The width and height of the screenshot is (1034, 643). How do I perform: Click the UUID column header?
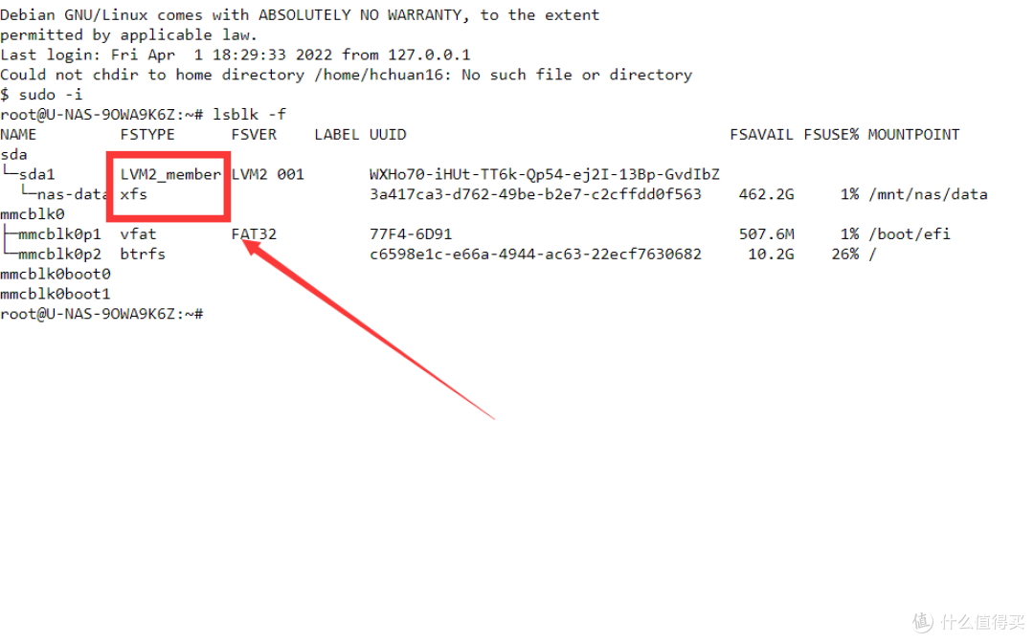pyautogui.click(x=388, y=135)
